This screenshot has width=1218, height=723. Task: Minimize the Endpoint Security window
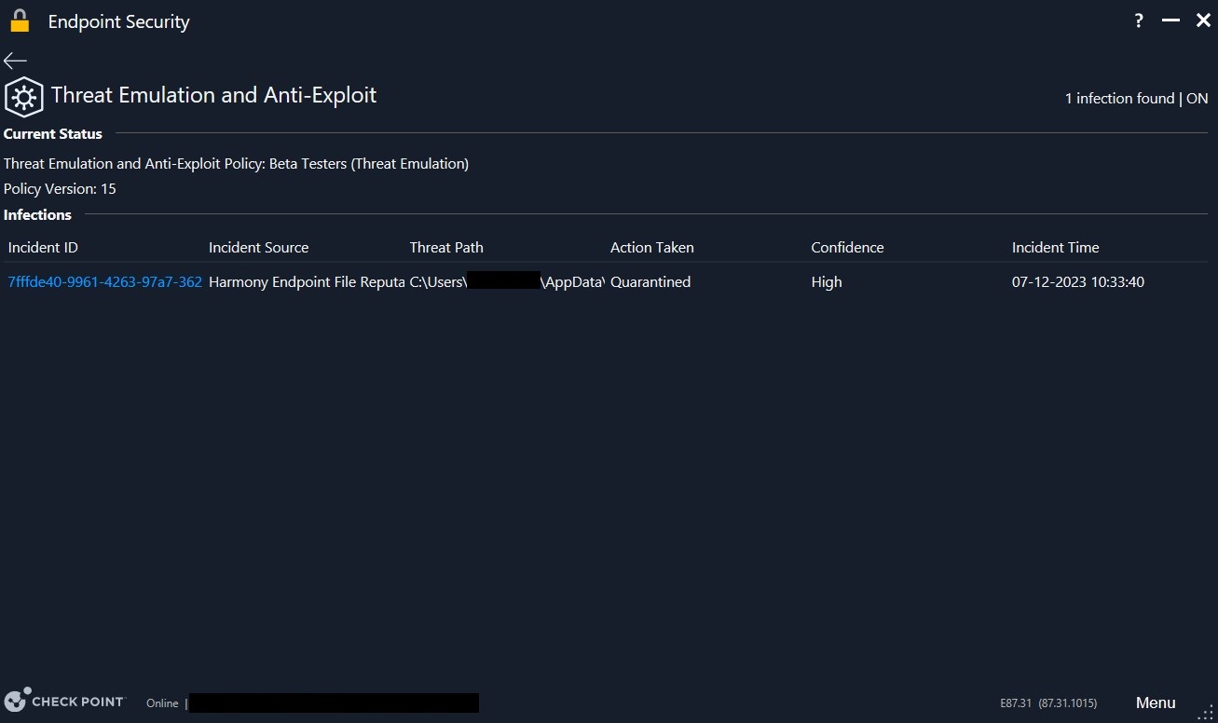[x=1170, y=21]
